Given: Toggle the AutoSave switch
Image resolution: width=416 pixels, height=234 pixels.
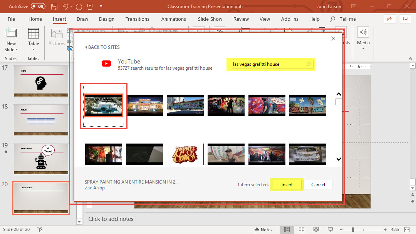Looking at the screenshot, I should pos(38,7).
